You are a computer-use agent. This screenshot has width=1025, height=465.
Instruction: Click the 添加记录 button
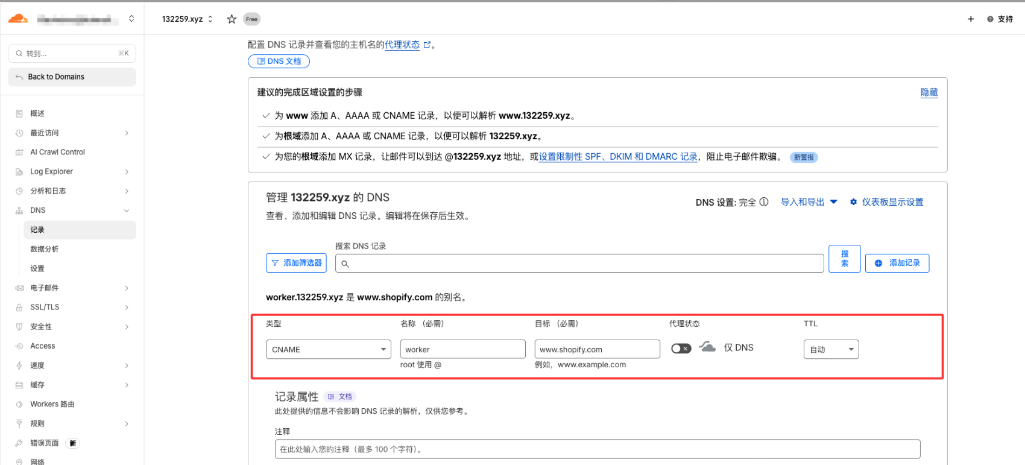tap(897, 263)
